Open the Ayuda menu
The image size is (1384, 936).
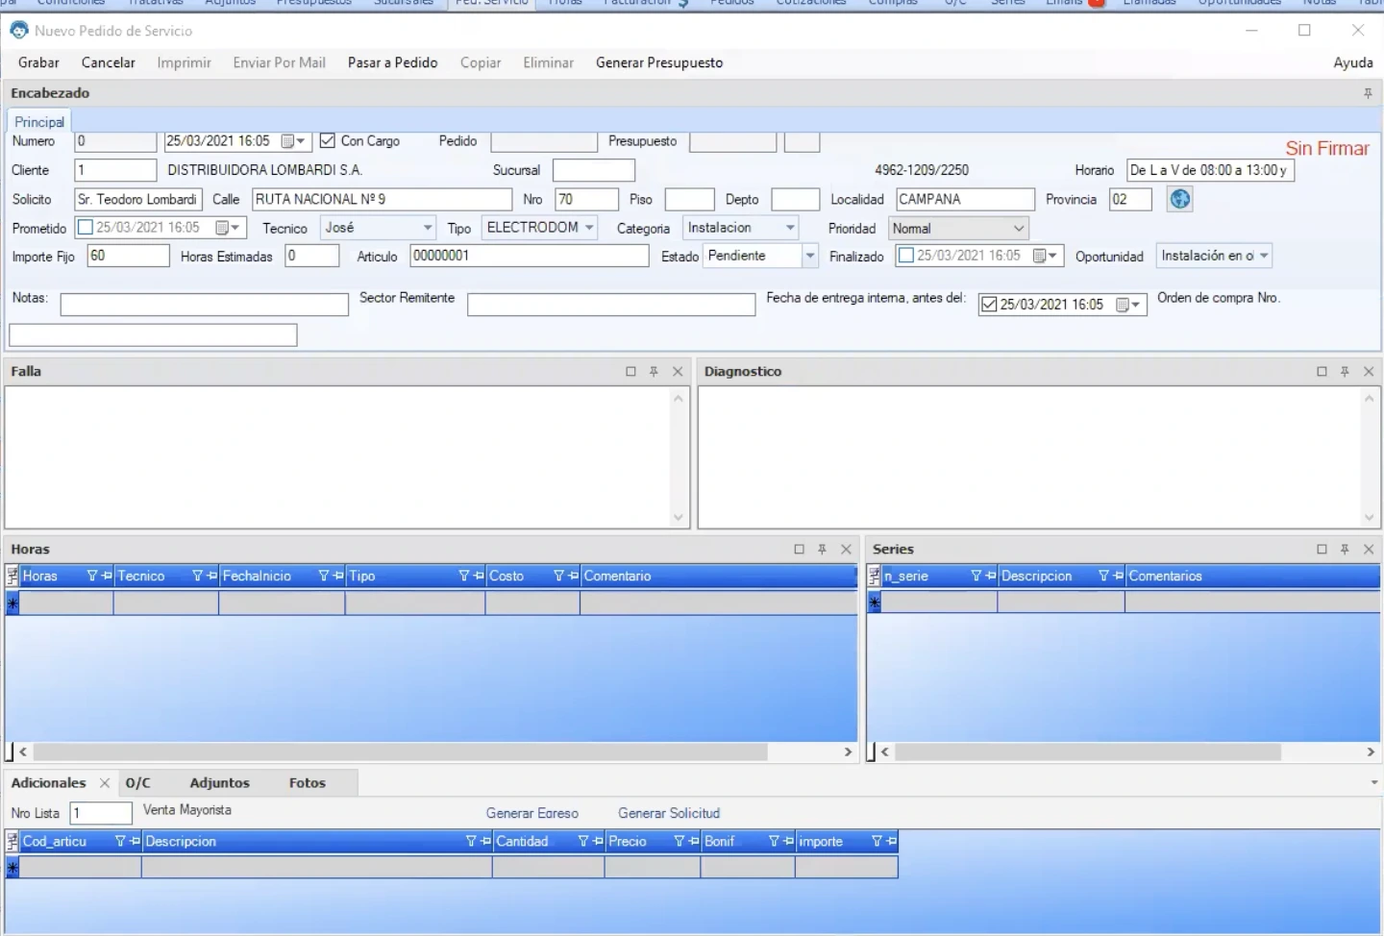1353,62
